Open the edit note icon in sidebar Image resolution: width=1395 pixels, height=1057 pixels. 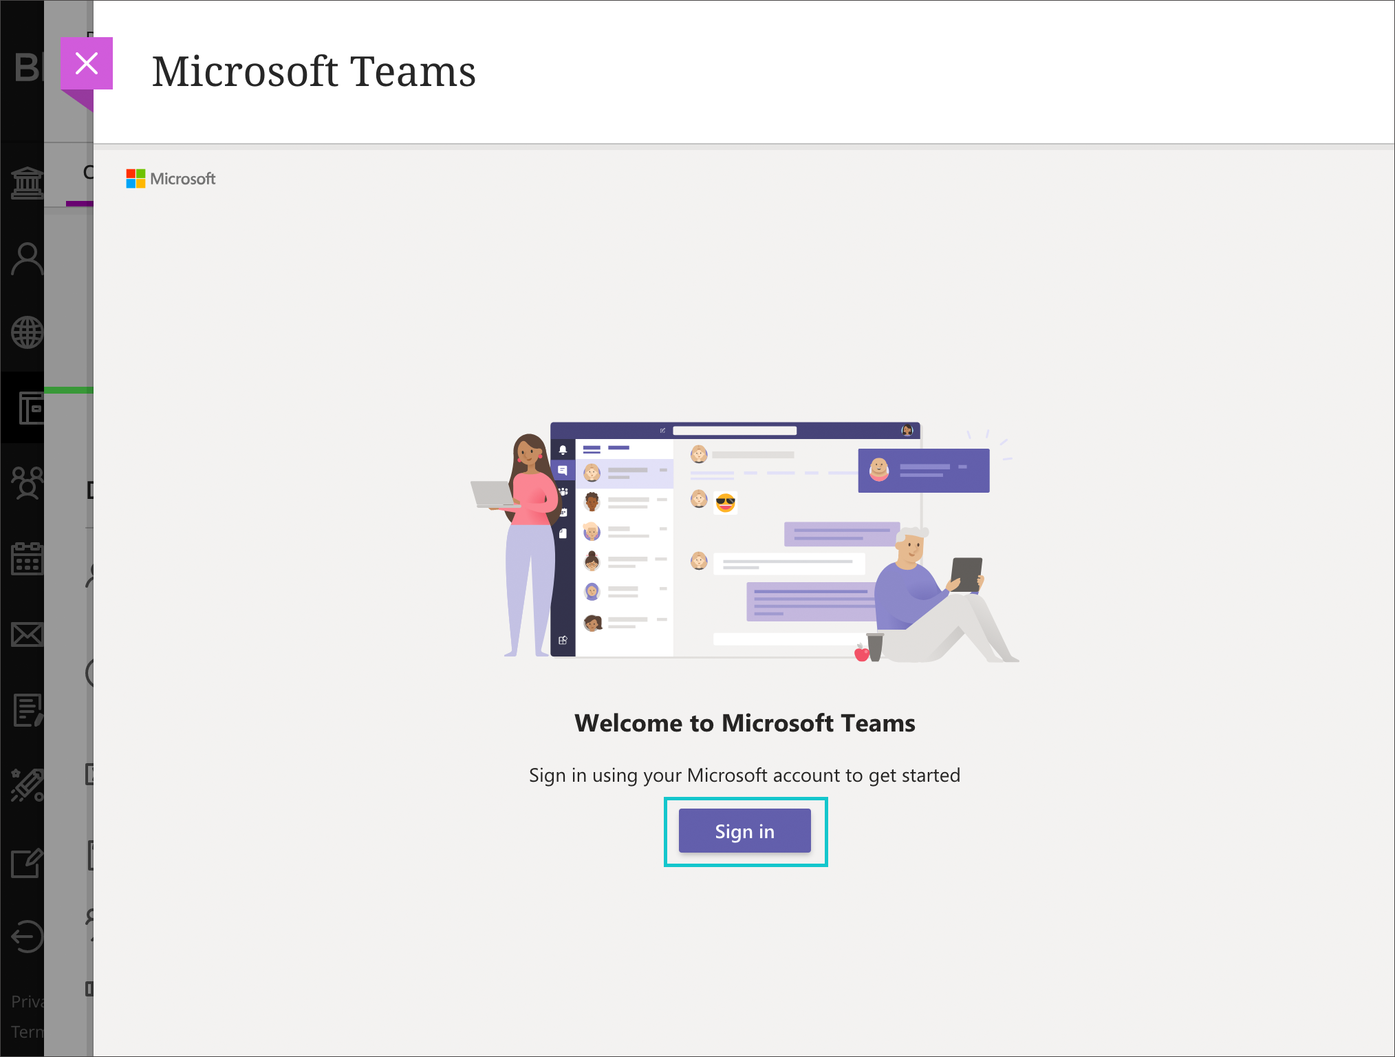click(27, 862)
